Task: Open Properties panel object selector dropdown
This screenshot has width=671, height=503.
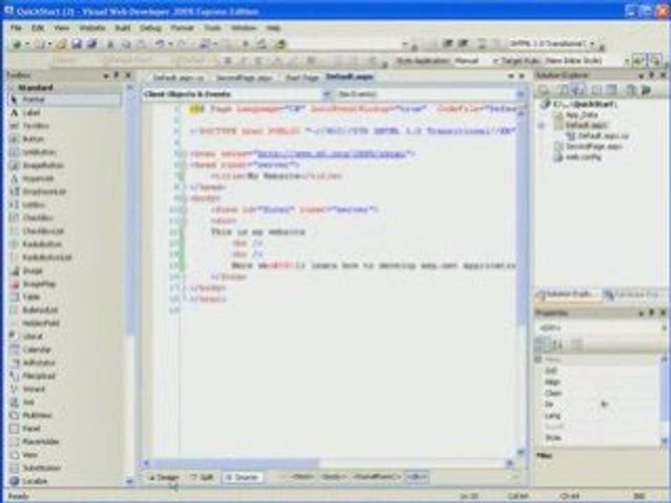Action: [x=664, y=328]
